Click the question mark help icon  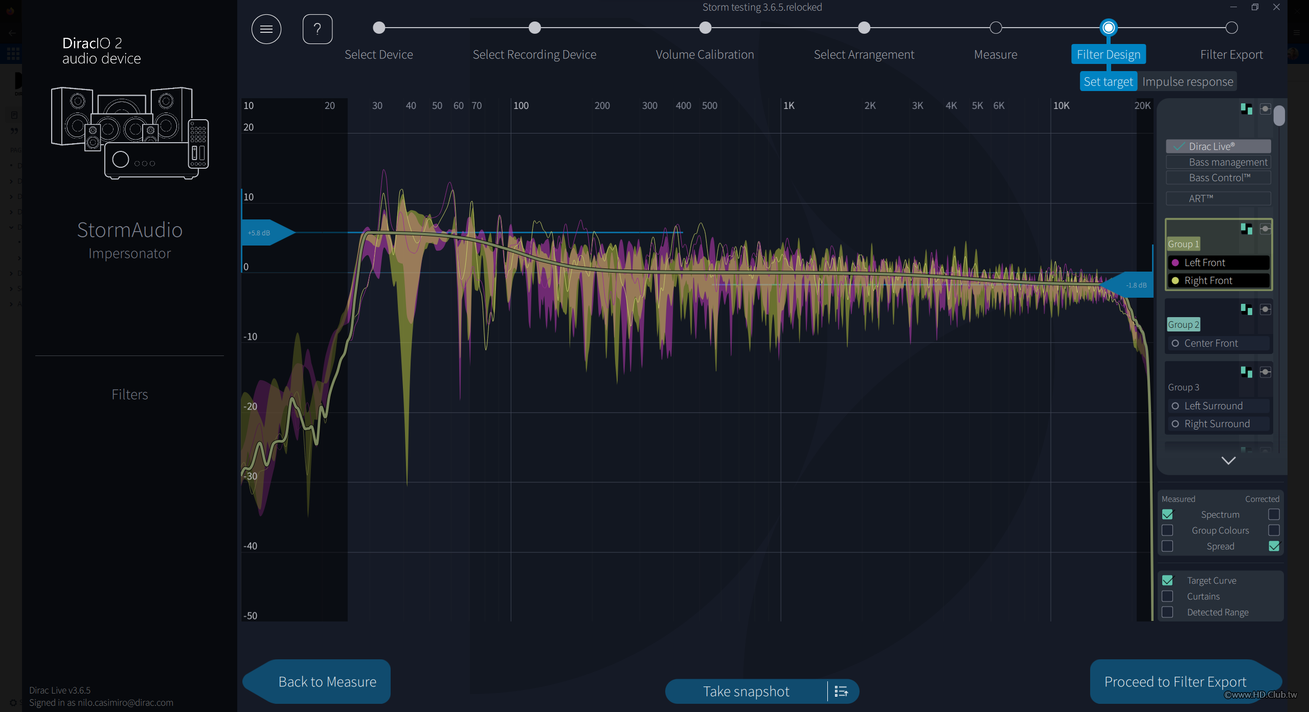[x=318, y=29]
